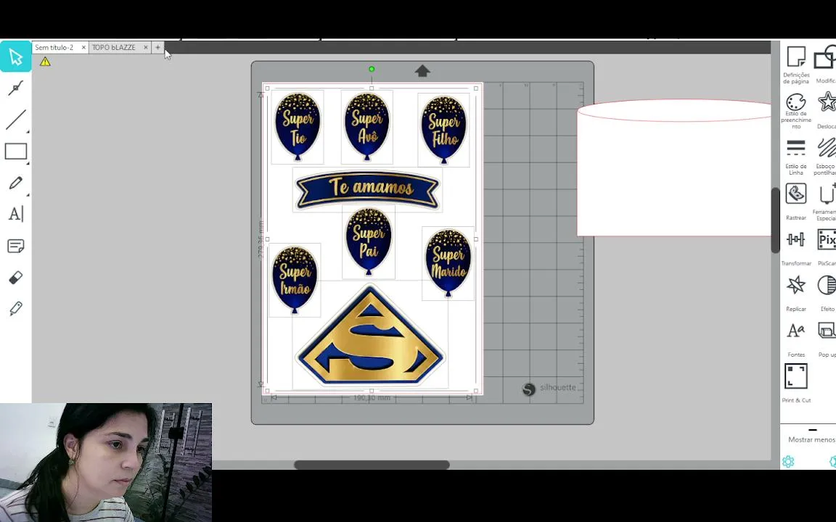Select the Super Filho balloon
Viewport: 836px width, 522px height.
(443, 130)
